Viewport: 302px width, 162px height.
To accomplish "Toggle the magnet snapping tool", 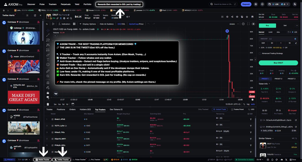I will (48, 83).
